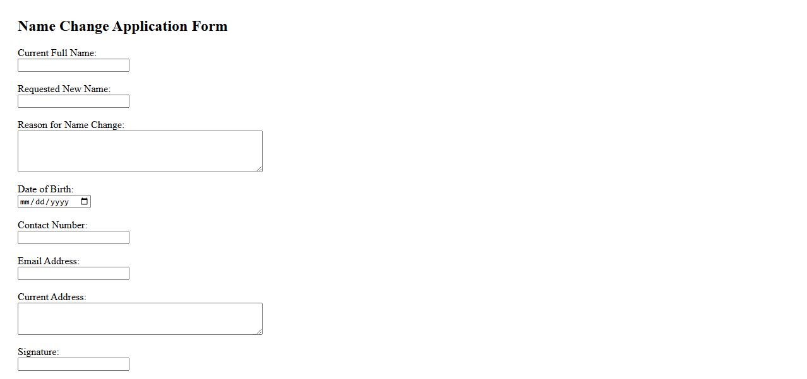Click the Name Change Application Form heading

(x=123, y=26)
